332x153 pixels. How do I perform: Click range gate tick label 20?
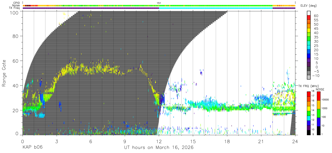[x=15, y=110]
